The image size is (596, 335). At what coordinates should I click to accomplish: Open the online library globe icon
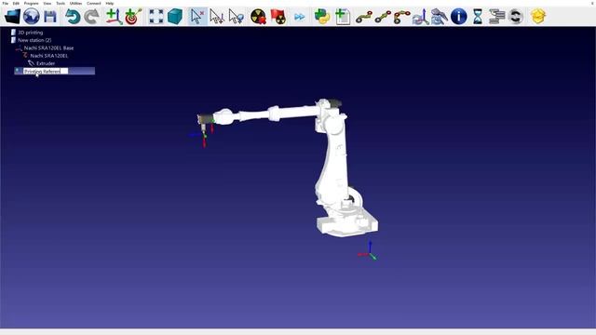click(x=31, y=17)
